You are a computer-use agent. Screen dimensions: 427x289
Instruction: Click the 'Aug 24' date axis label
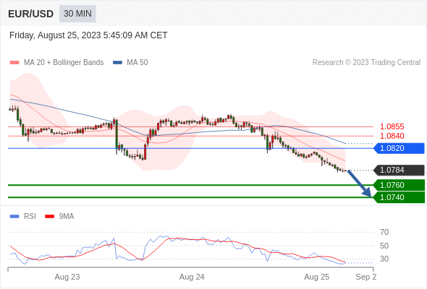192,277
